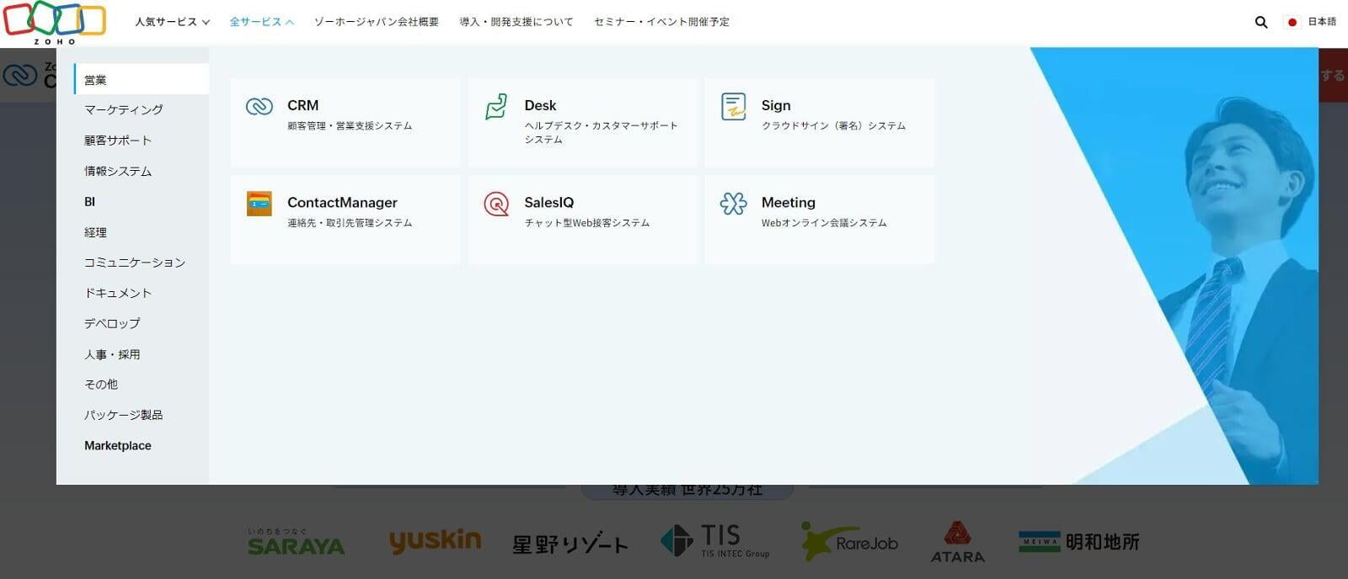
Task: Click ヘルプデスク・カスタマーサポートシステム description
Action: click(601, 132)
